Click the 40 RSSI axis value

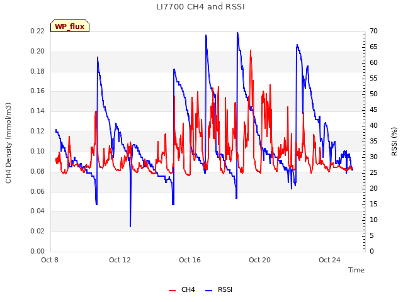tap(373, 126)
